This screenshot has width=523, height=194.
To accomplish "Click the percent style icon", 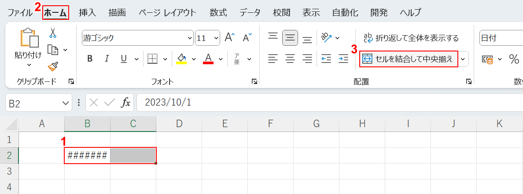I will pos(514,59).
